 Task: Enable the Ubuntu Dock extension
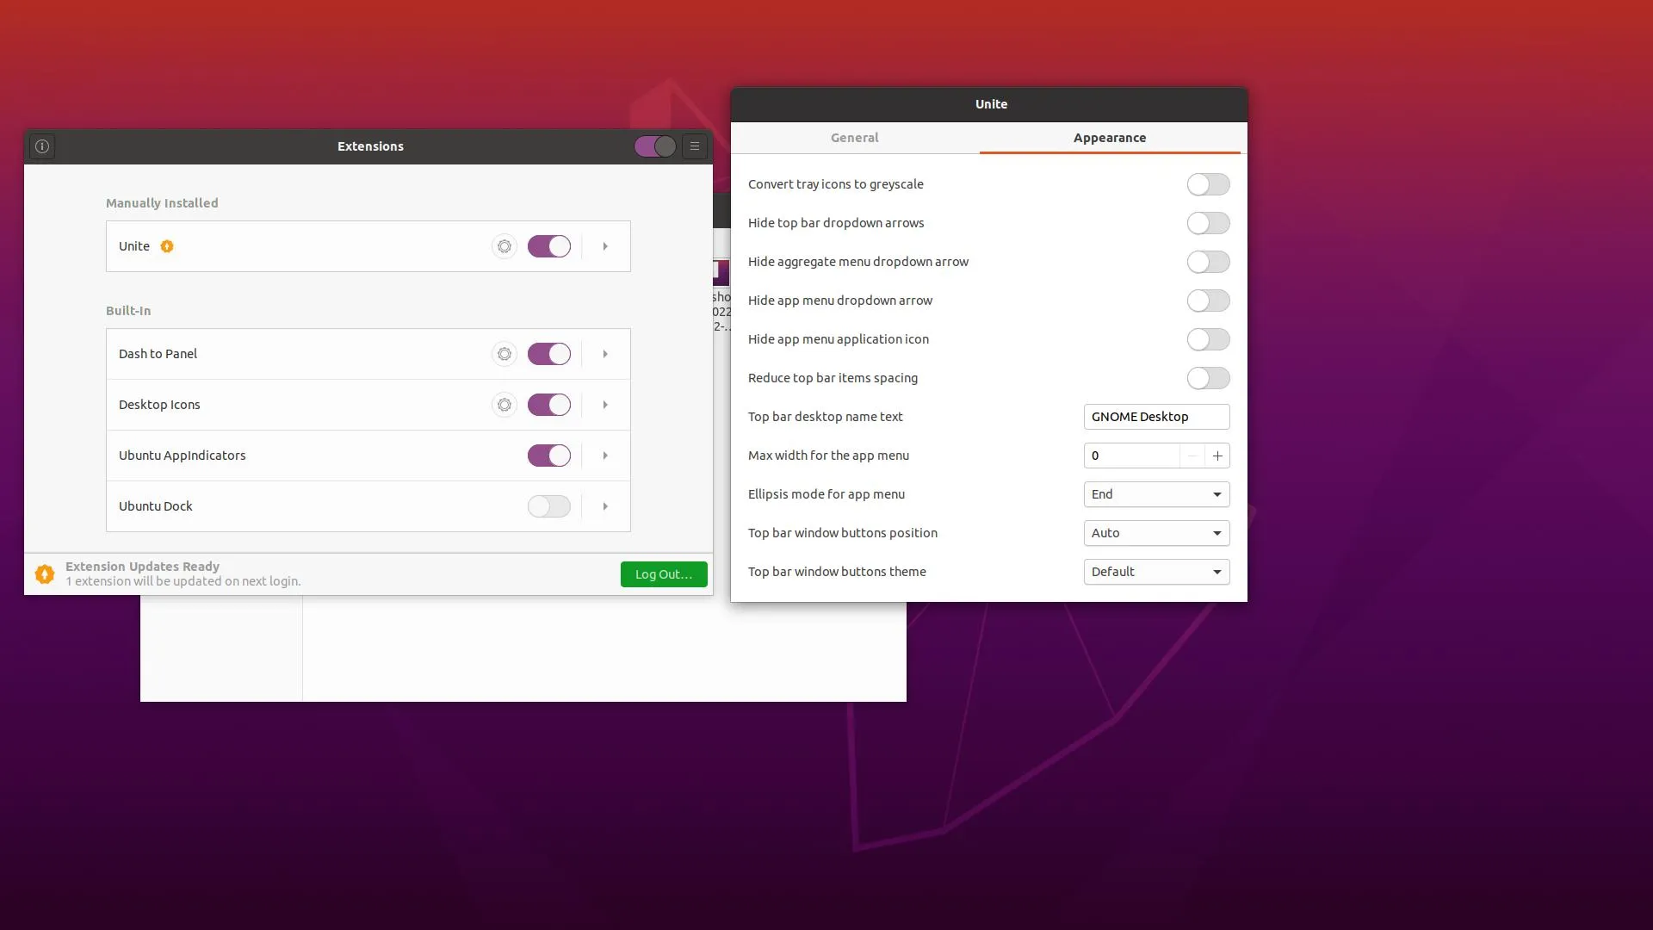[x=548, y=506]
